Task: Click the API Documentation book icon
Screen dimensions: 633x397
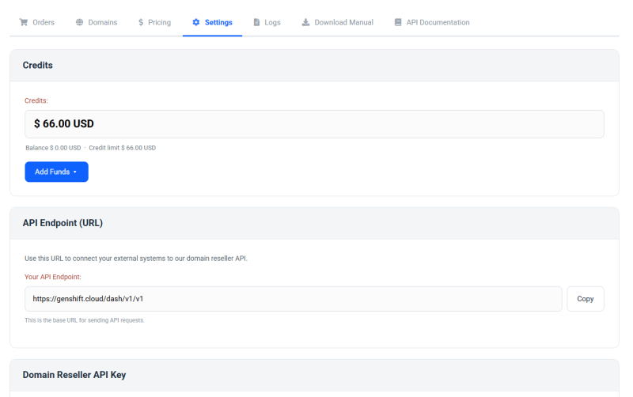Action: pos(398,22)
